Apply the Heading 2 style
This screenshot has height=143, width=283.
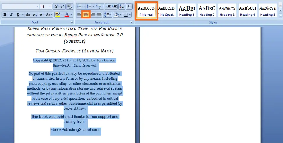[207, 11]
